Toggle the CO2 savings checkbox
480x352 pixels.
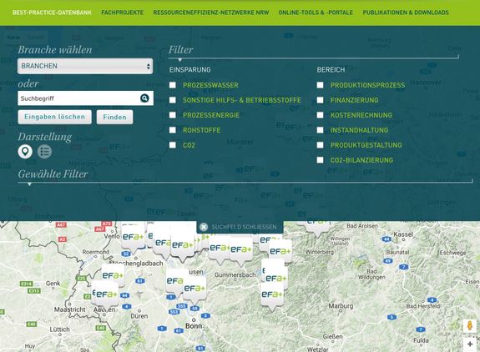pyautogui.click(x=173, y=145)
